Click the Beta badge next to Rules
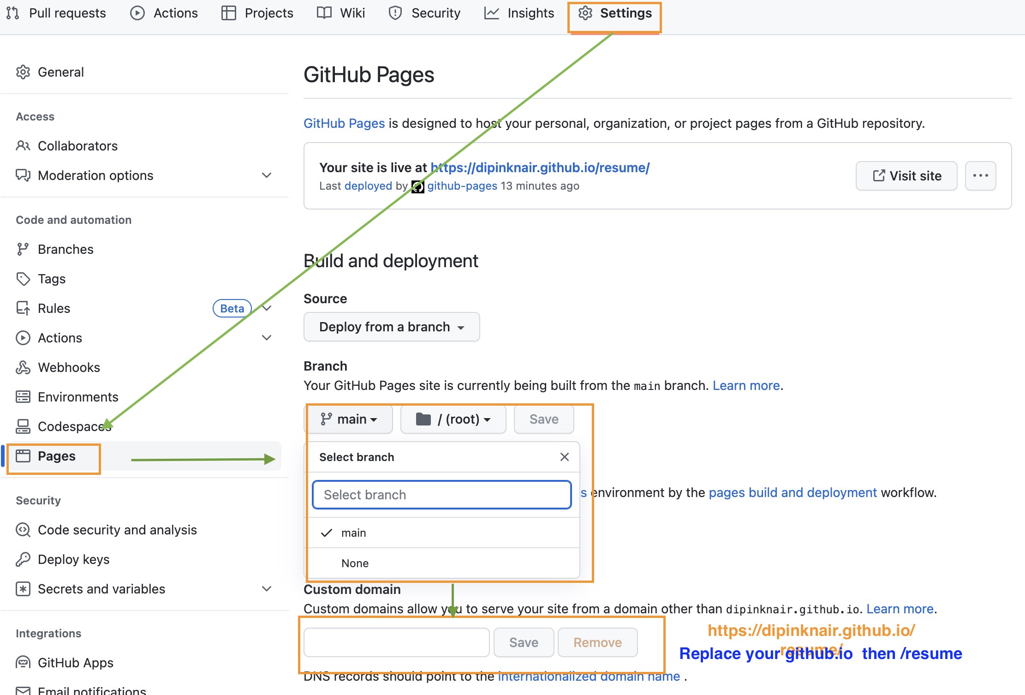This screenshot has height=695, width=1025. click(x=232, y=308)
